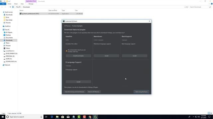Click the IdeaVim warning icon

67,51
